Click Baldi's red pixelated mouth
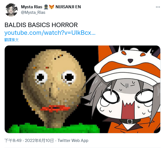The height and width of the screenshot is (148, 165). coord(55,108)
